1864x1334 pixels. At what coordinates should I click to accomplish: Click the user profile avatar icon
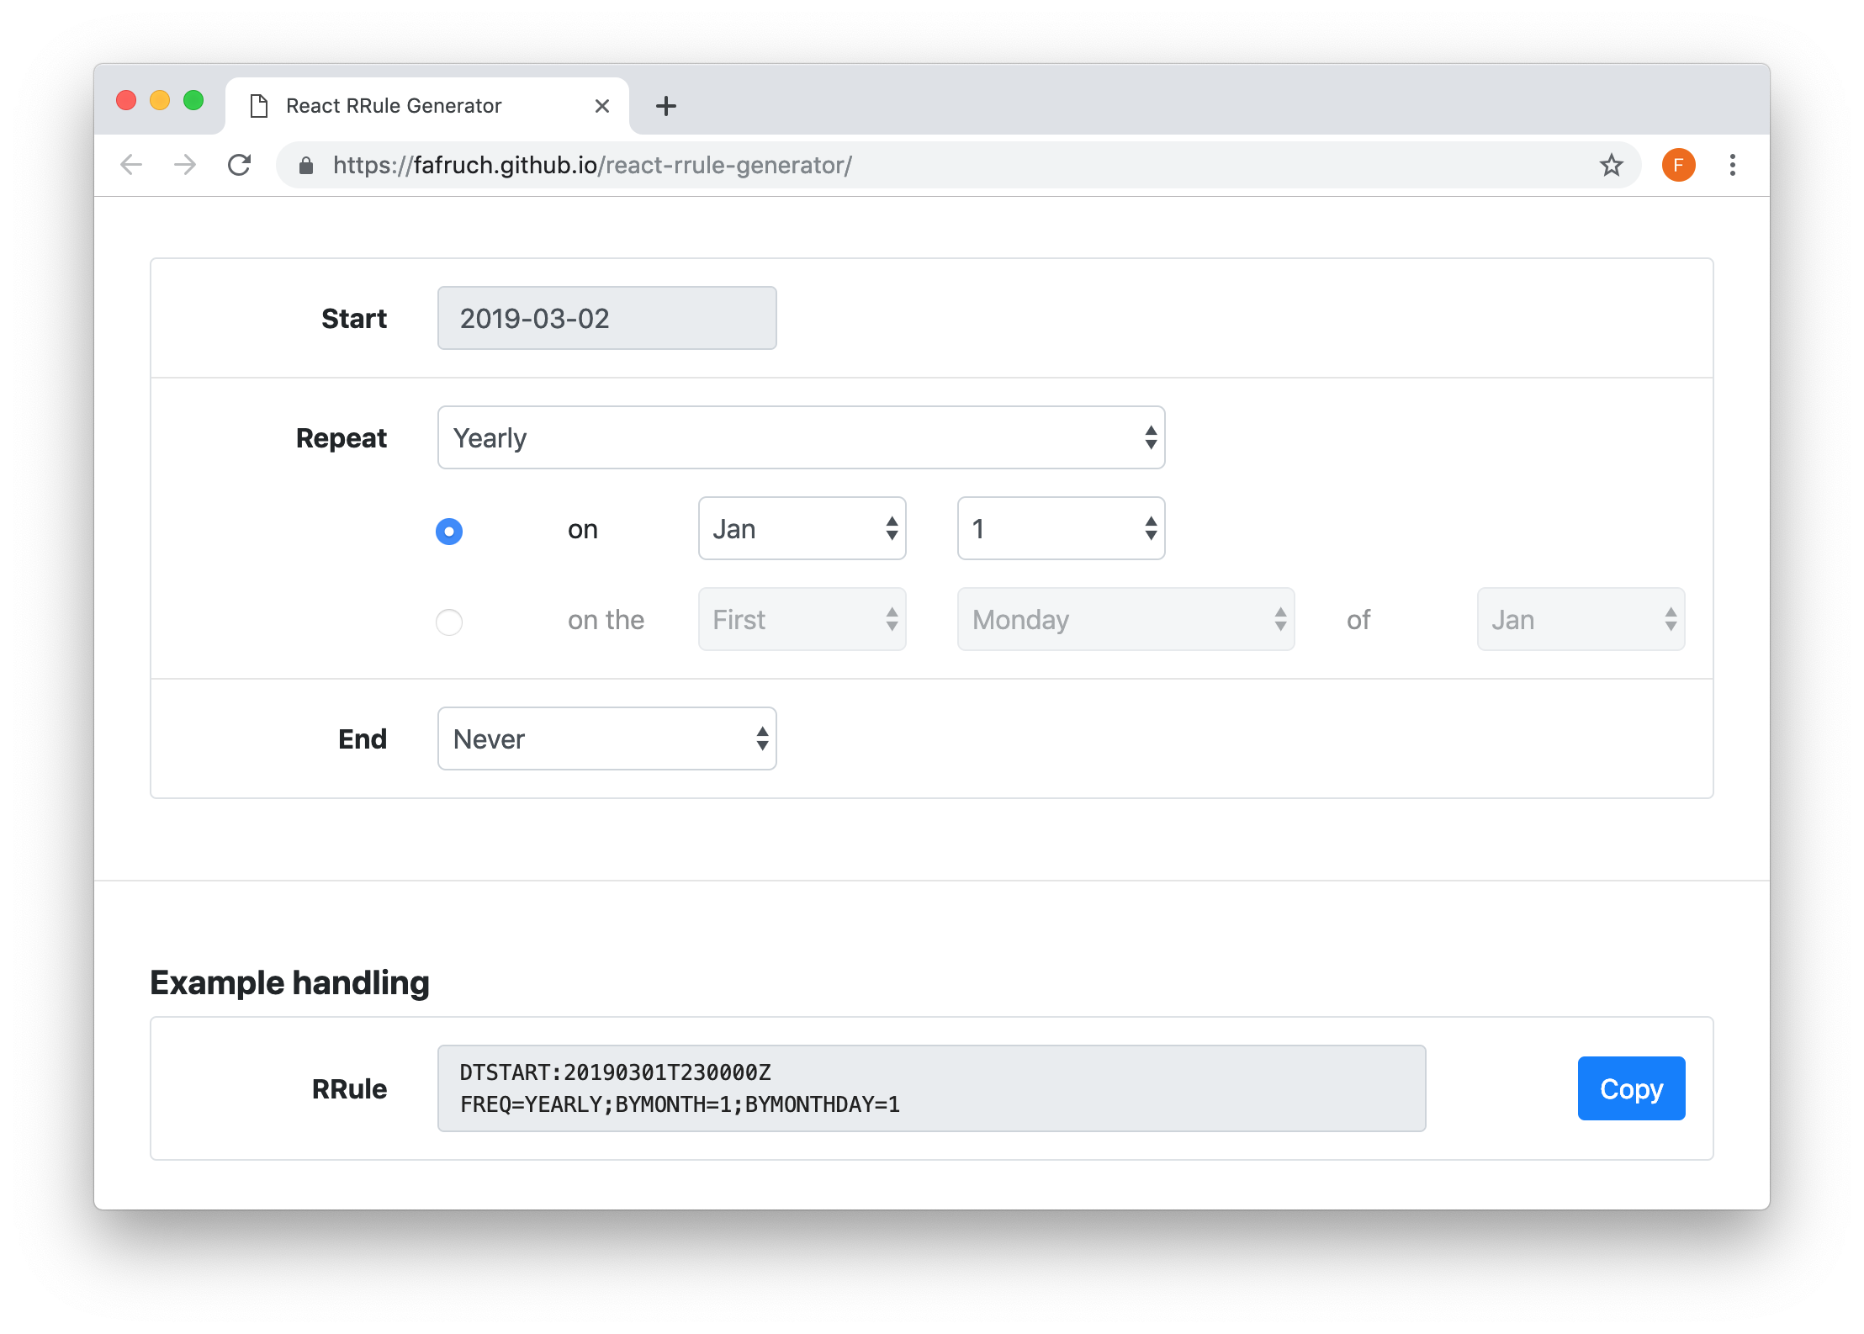tap(1678, 163)
